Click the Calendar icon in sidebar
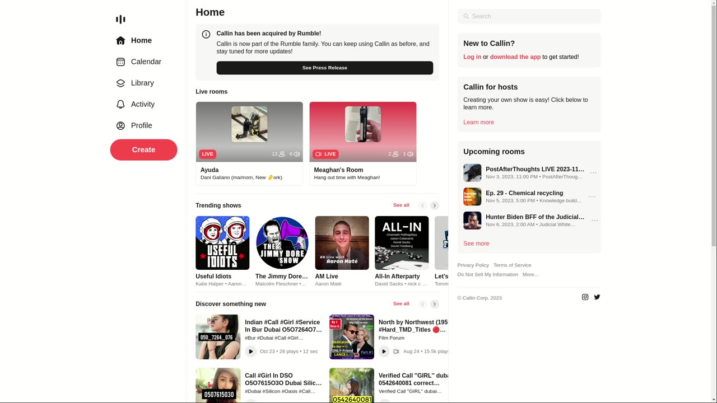717x403 pixels. (120, 62)
